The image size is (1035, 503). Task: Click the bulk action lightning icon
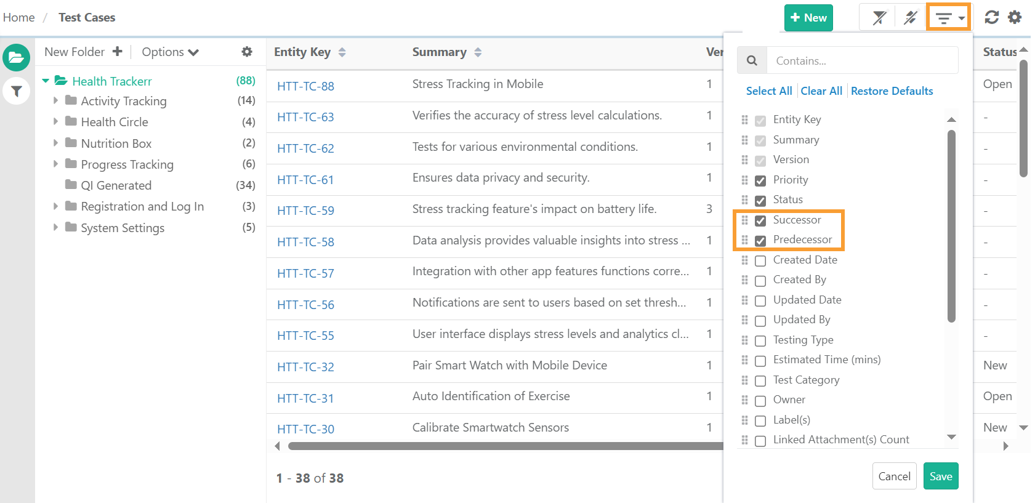pyautogui.click(x=910, y=17)
